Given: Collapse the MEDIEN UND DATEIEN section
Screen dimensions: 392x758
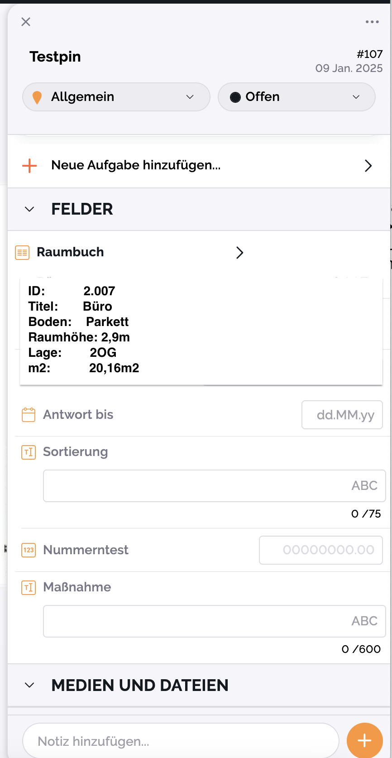Looking at the screenshot, I should pyautogui.click(x=29, y=685).
